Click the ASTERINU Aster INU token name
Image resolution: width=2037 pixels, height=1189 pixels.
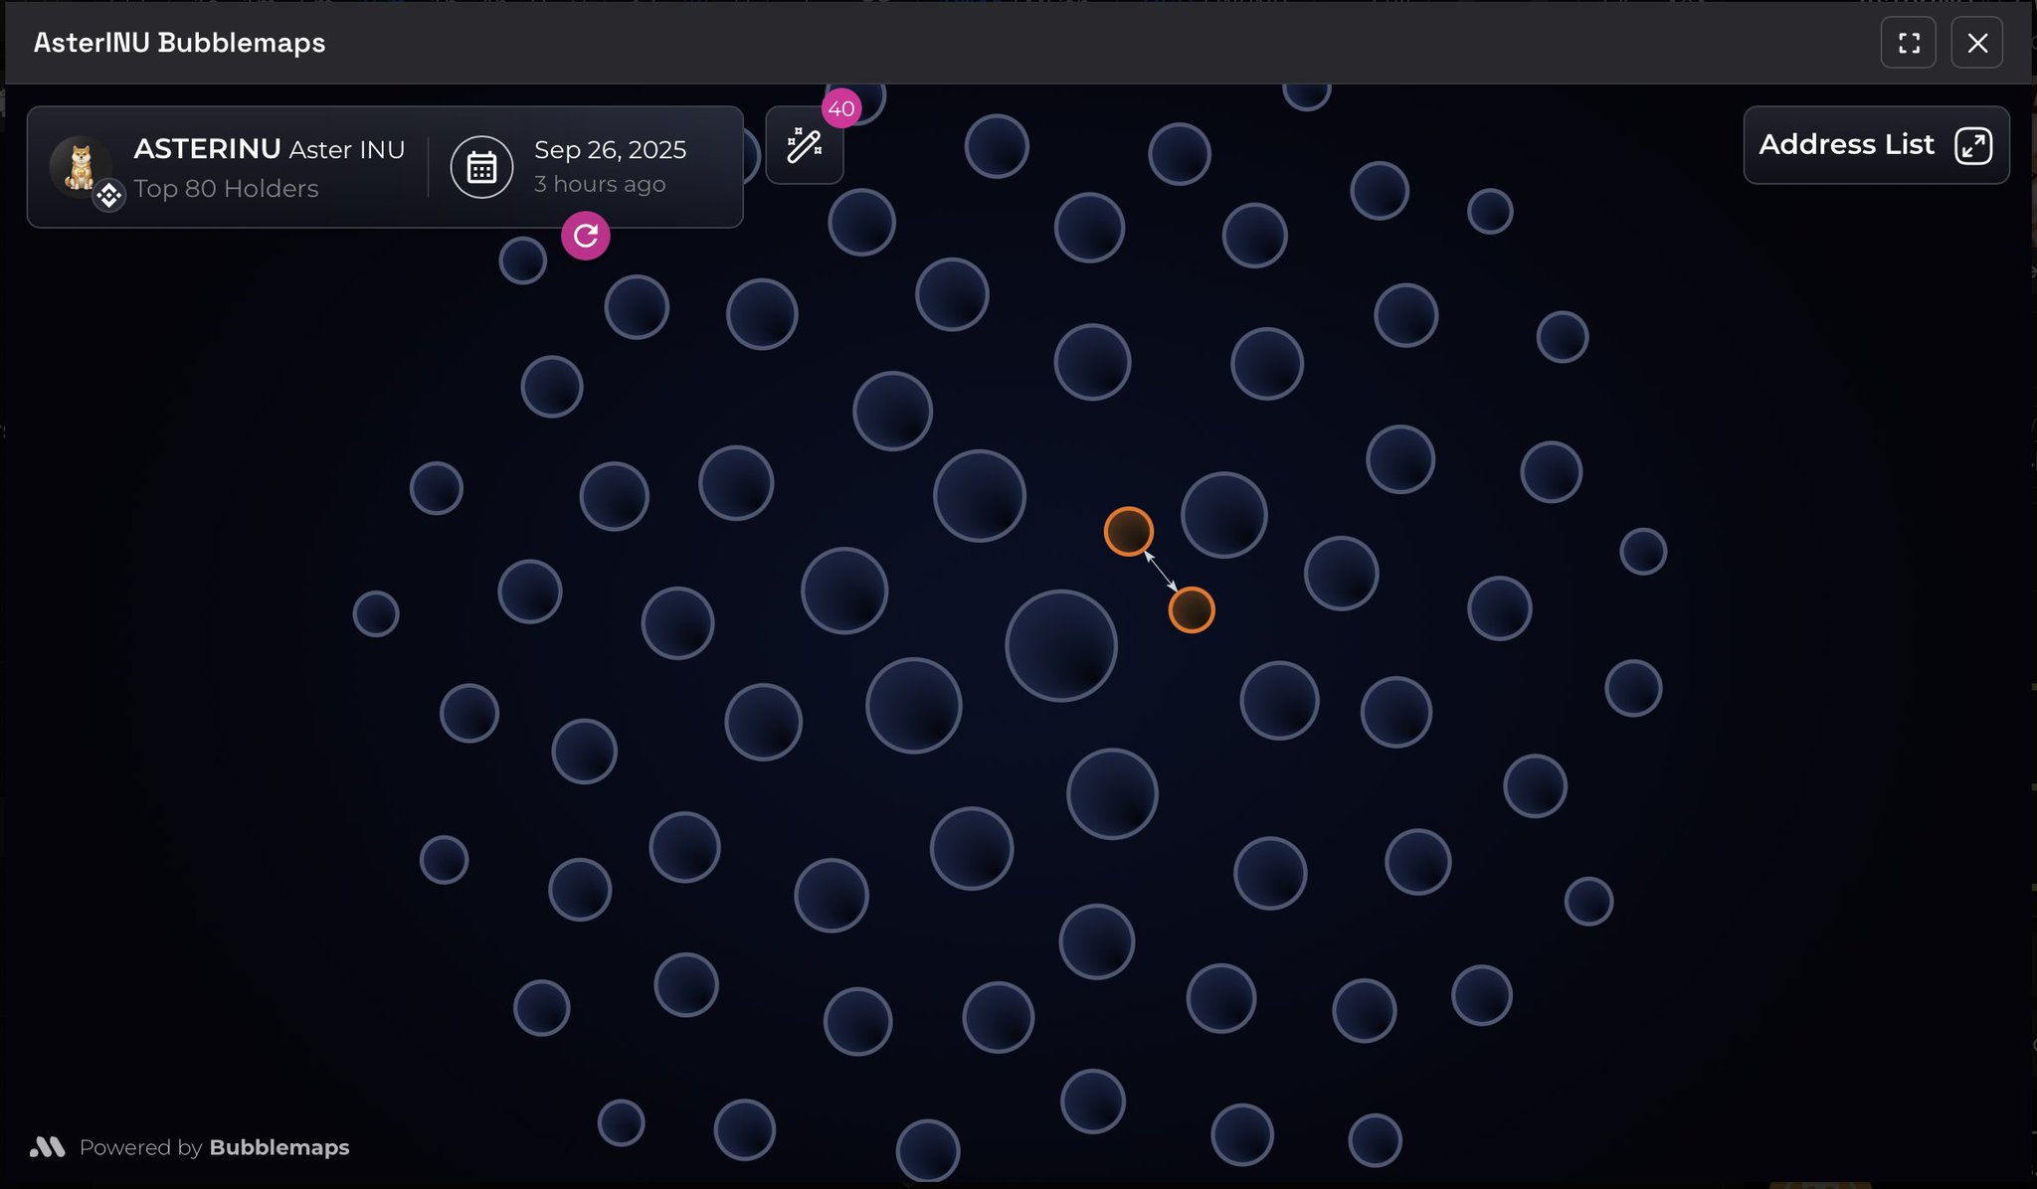(270, 149)
